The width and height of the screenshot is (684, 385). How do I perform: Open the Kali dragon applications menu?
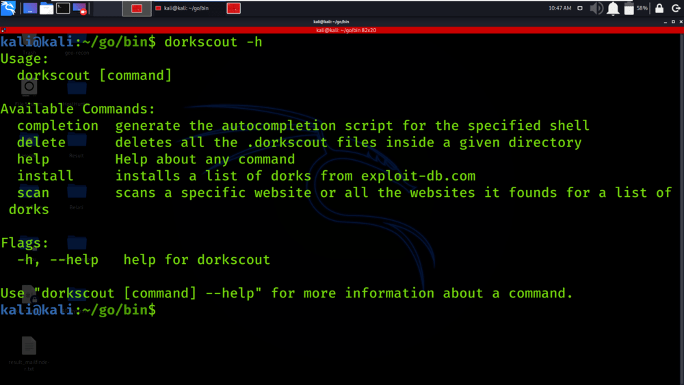pos(8,8)
